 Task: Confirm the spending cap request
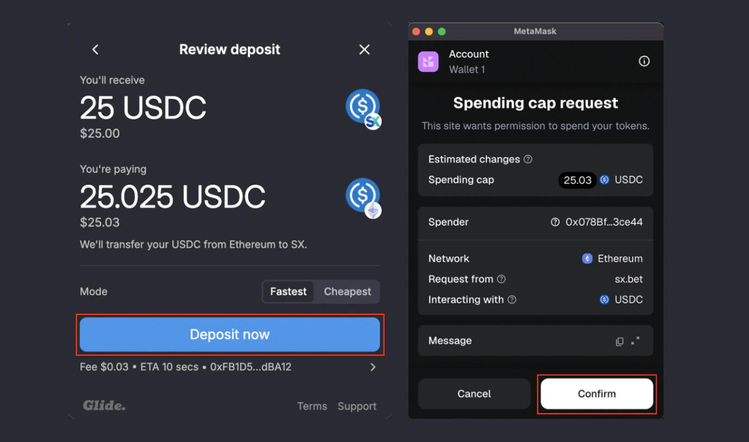click(x=597, y=394)
